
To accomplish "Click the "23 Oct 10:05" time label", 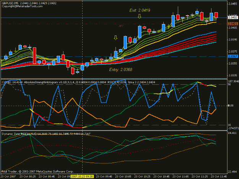I will click(123, 177).
